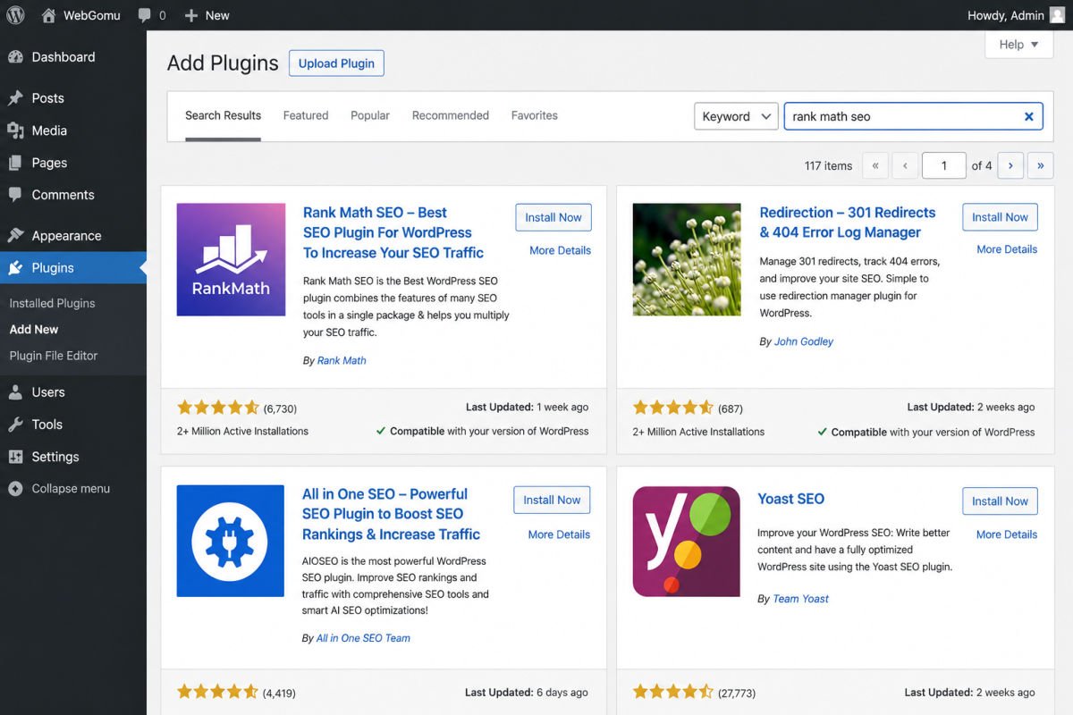
Task: Click "2+ Million Active Installations" under Redirection
Action: tap(698, 432)
